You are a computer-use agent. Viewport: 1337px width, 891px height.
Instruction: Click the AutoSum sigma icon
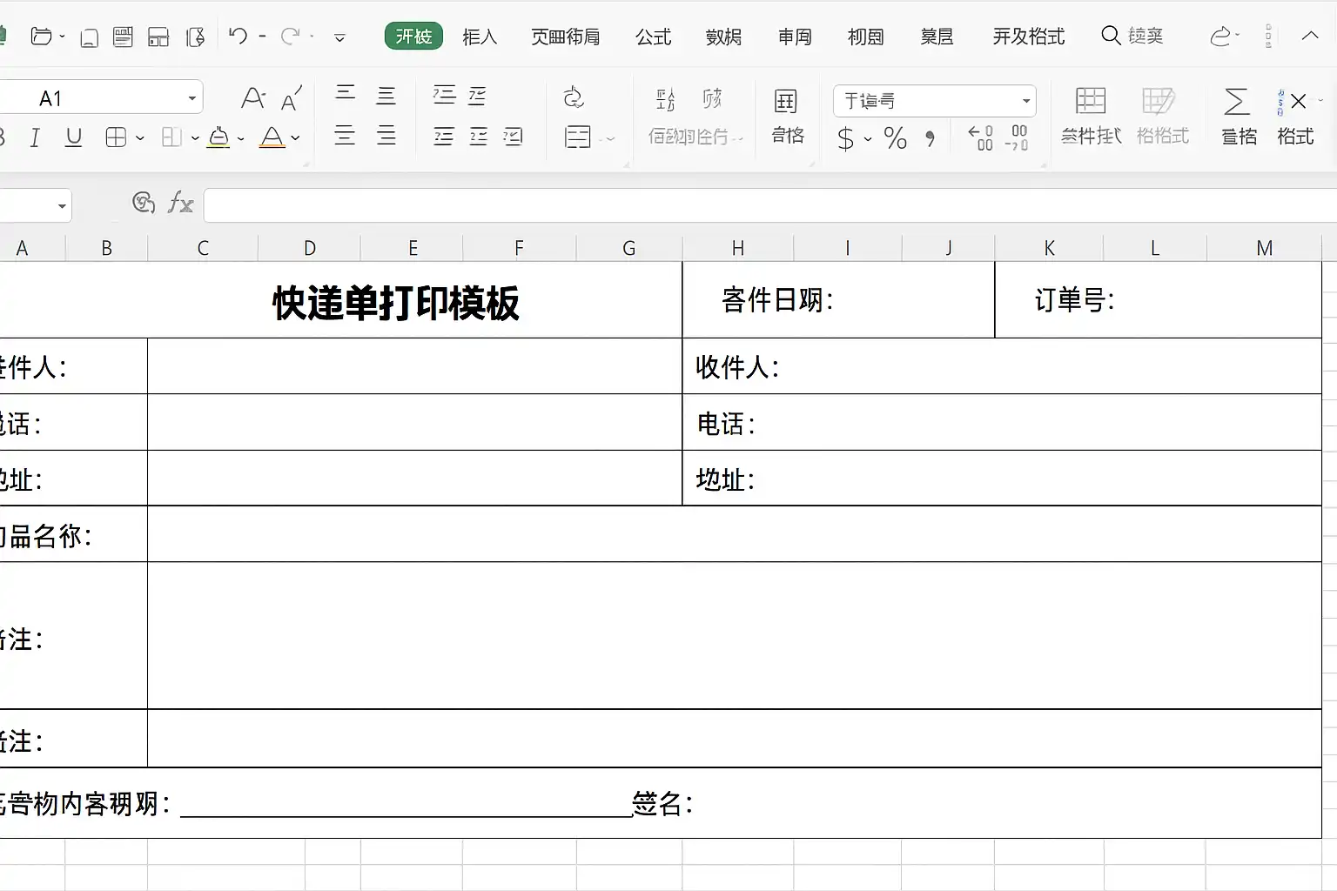tap(1237, 102)
